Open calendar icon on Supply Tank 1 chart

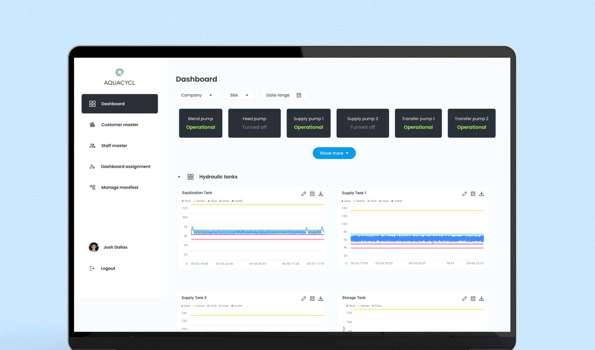(473, 194)
